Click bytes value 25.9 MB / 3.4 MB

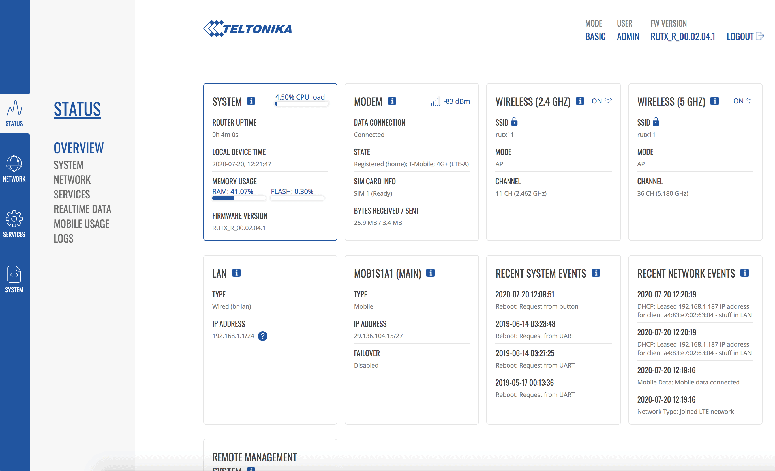point(378,223)
